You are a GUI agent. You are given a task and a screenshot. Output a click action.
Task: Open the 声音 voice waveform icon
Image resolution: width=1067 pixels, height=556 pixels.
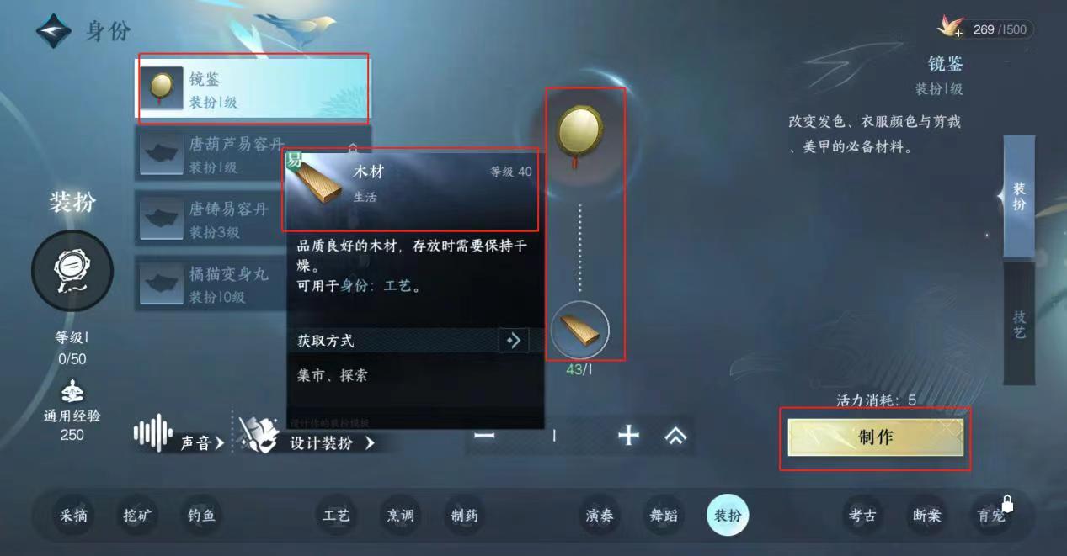pyautogui.click(x=152, y=432)
